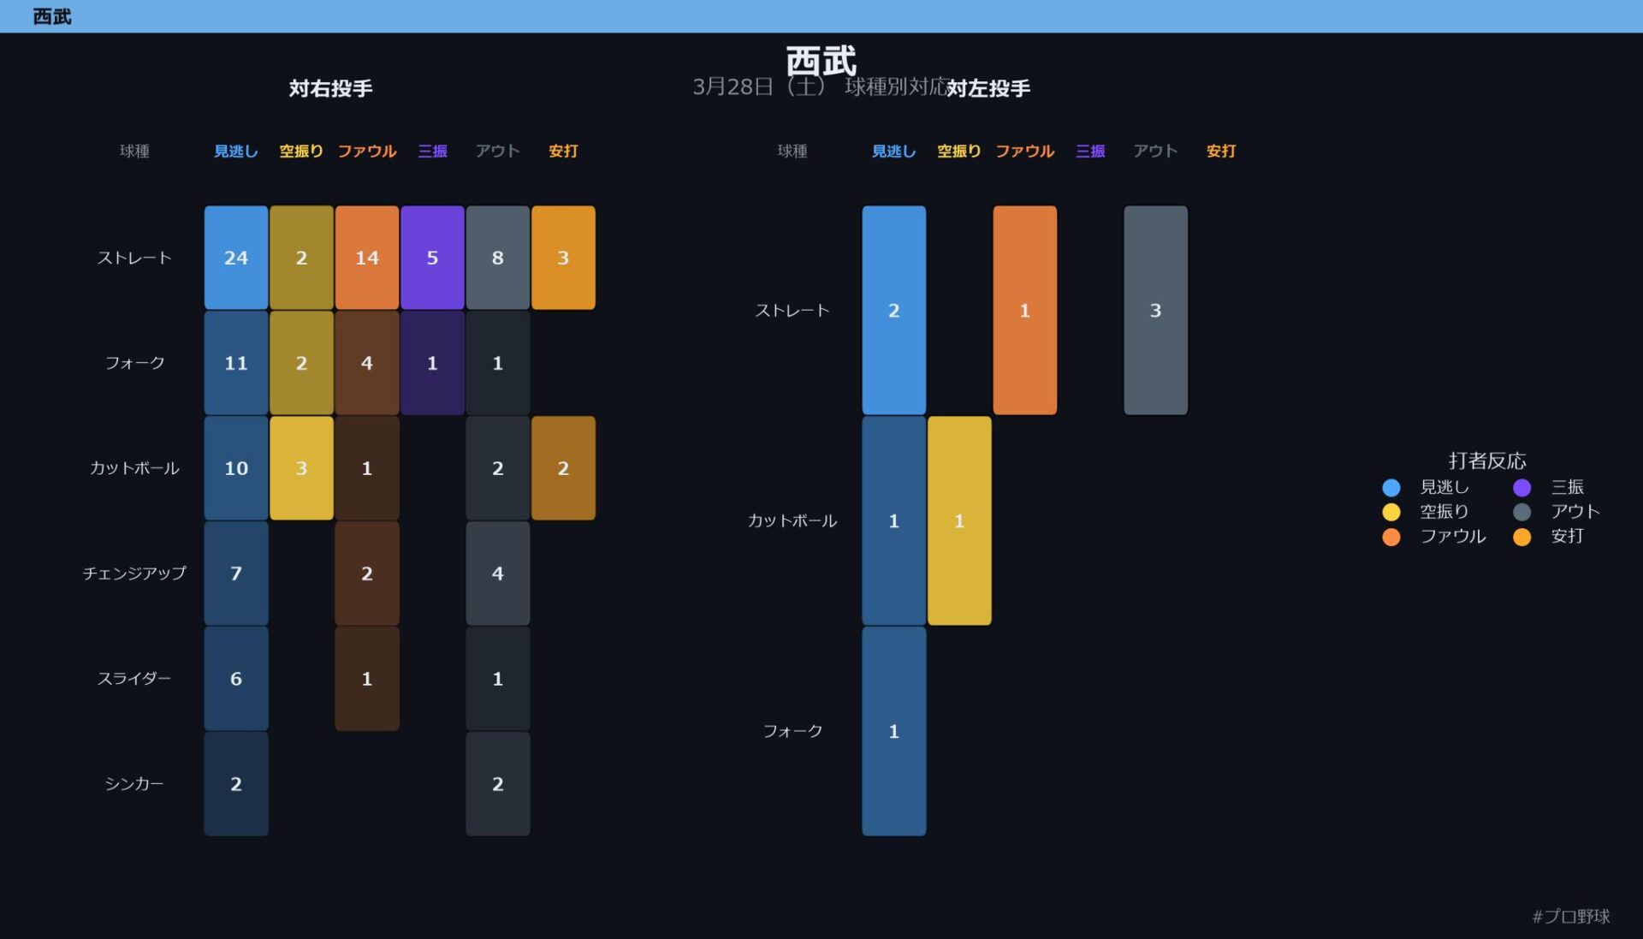Click the シンカー row label
Image resolution: width=1643 pixels, height=939 pixels.
[x=134, y=784]
